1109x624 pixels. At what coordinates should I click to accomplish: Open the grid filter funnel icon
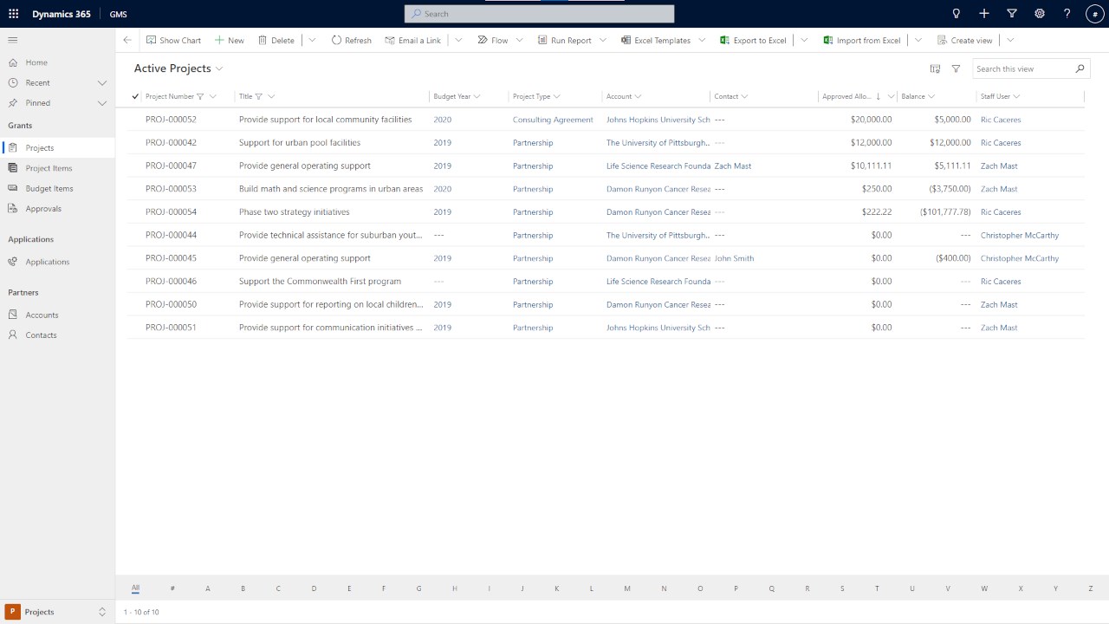click(956, 68)
